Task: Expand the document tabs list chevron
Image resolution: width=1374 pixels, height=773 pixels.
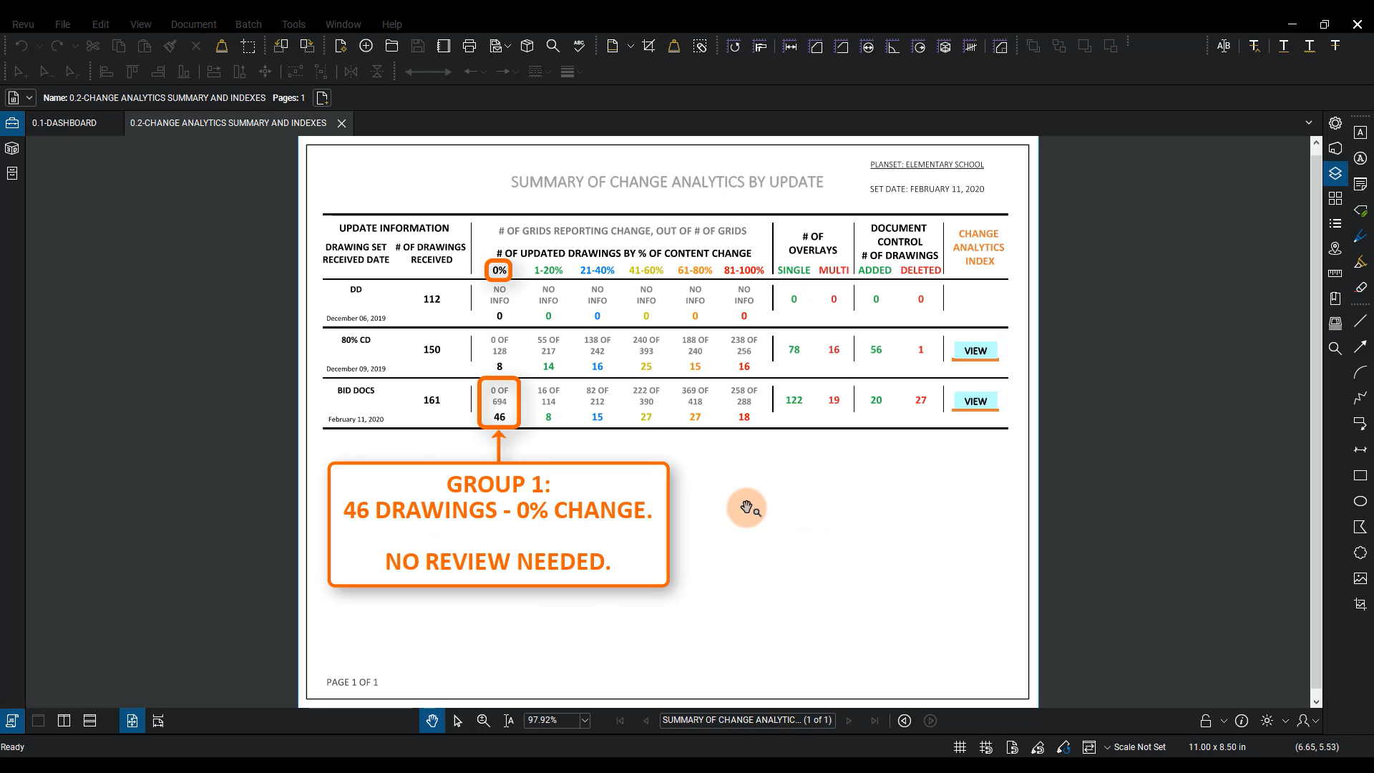Action: click(x=1308, y=123)
